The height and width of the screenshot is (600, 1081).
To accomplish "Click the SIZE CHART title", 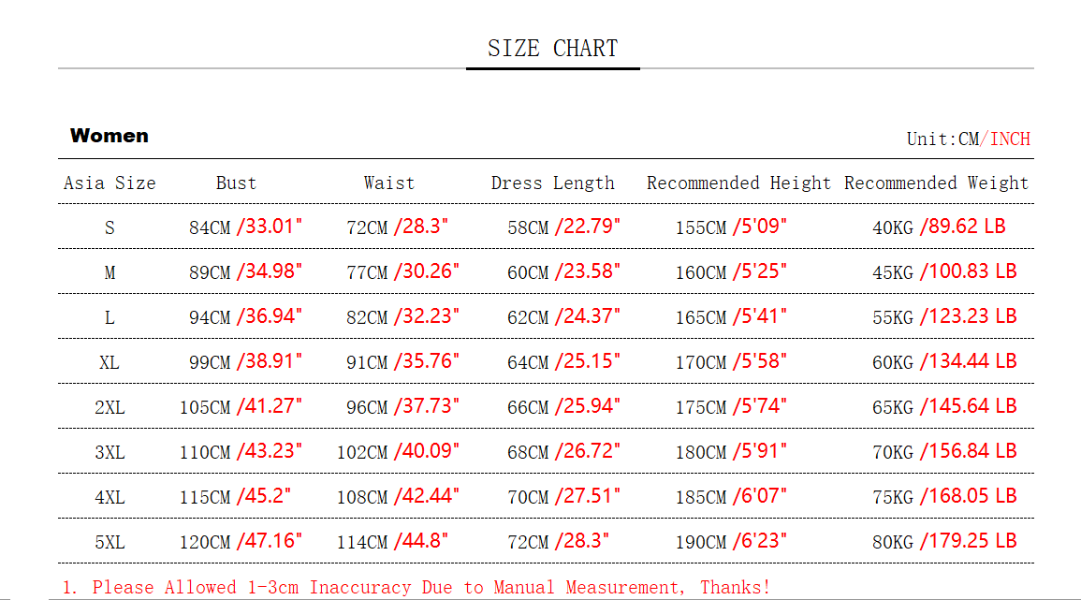I will (552, 49).
